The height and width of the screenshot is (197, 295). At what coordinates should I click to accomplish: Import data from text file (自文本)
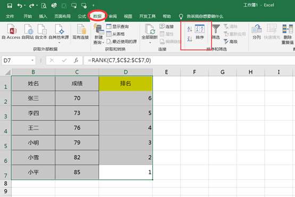coord(41,31)
